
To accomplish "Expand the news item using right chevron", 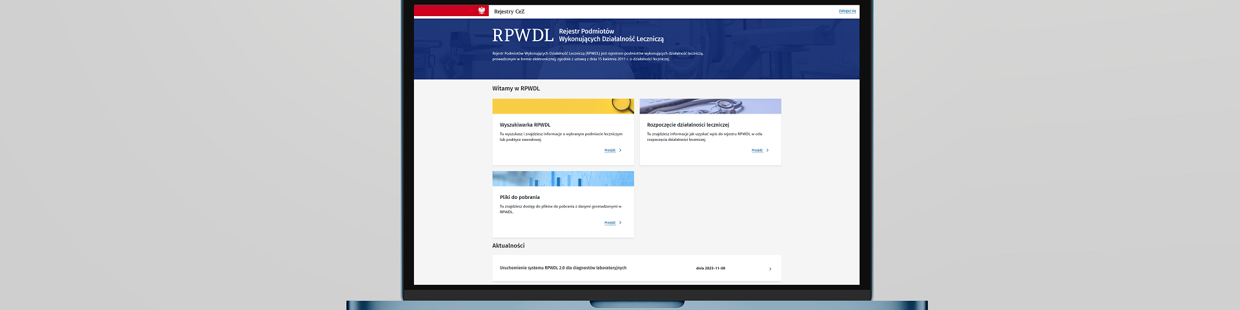I will (x=770, y=269).
